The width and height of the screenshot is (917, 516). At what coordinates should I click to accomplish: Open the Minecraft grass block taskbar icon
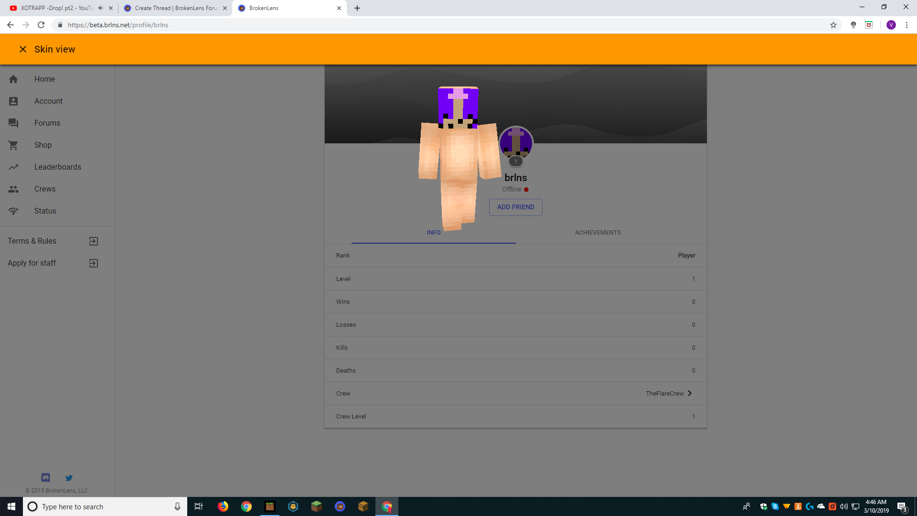(x=317, y=506)
